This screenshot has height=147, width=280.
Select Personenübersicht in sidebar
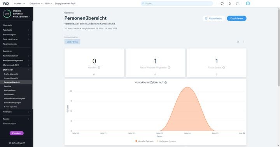click(x=12, y=82)
